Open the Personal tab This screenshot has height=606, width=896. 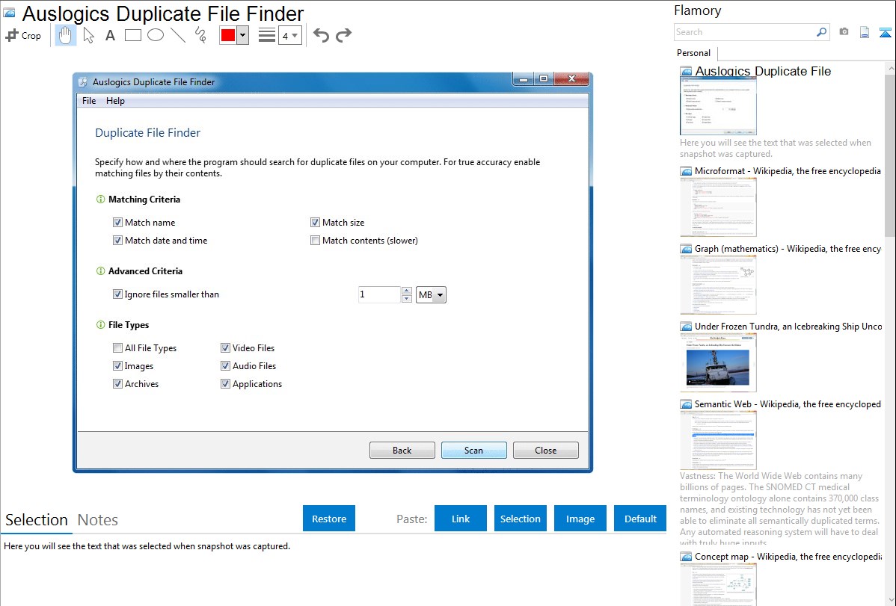(x=694, y=52)
